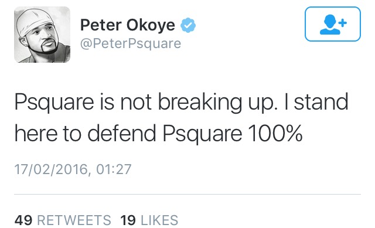Viewport: 375px width, 228px height.
Task: Select the tweet text starting 'Psquare is not'
Action: click(181, 117)
